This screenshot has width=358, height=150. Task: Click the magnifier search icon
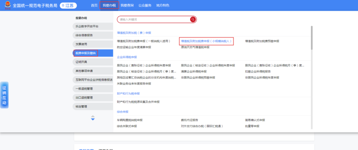click(193, 20)
